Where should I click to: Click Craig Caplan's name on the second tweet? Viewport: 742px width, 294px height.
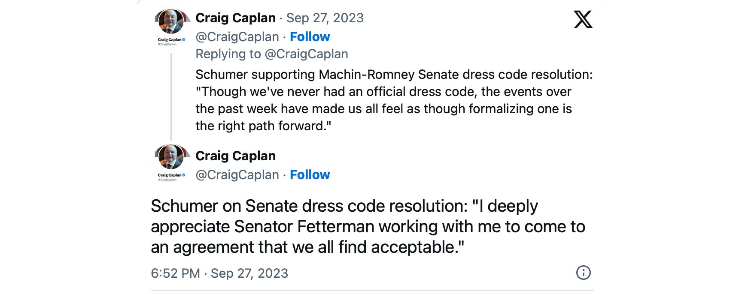coord(235,156)
